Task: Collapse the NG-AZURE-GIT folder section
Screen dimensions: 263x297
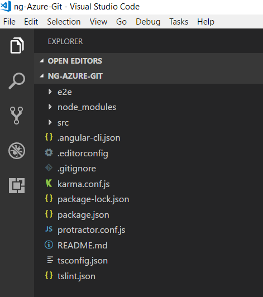Action: tap(42, 76)
